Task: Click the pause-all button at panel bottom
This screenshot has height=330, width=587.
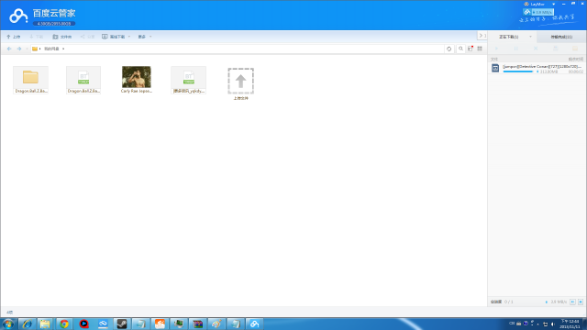Action: click(572, 302)
